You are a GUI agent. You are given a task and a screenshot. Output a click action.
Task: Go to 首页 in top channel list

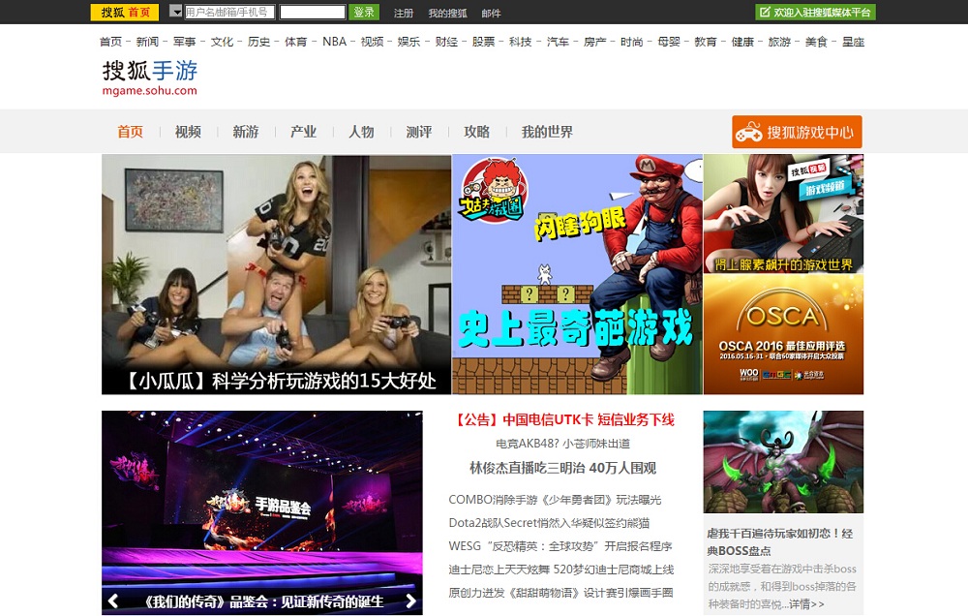pyautogui.click(x=111, y=42)
